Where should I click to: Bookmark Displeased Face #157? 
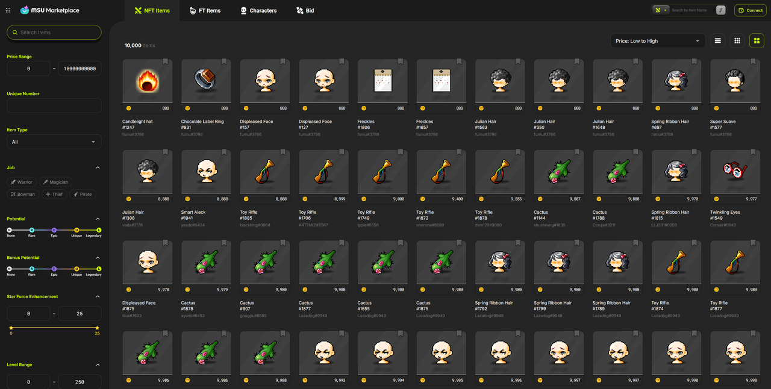(282, 61)
